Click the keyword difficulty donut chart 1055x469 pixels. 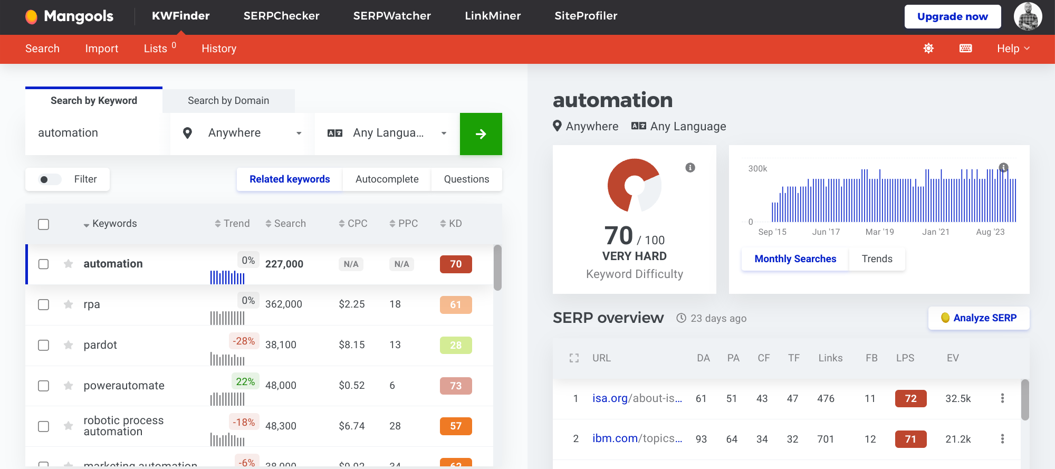coord(634,185)
